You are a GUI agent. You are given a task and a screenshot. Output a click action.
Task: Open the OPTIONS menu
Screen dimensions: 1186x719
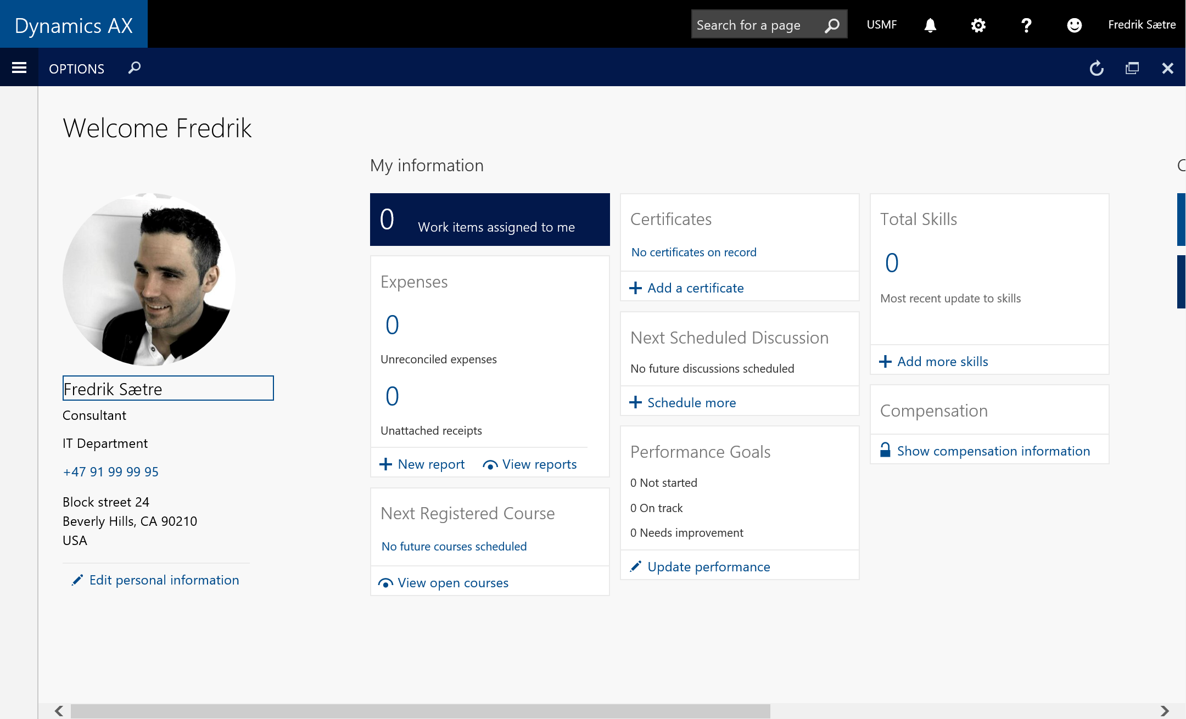click(x=76, y=69)
